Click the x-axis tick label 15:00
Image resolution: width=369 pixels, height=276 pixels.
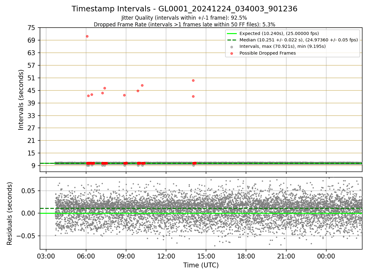[x=206, y=256]
